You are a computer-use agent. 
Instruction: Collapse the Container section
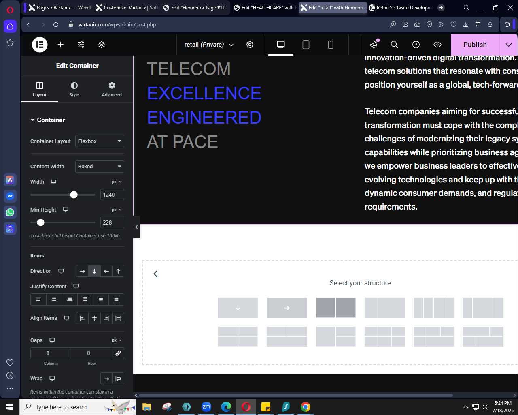click(48, 120)
